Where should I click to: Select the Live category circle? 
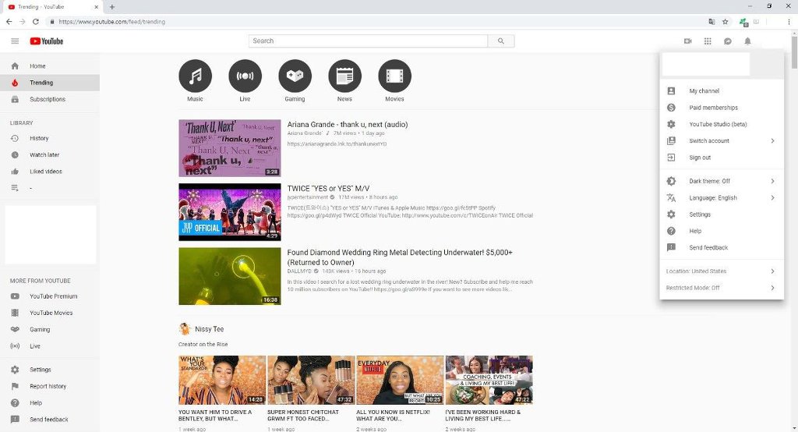(245, 76)
